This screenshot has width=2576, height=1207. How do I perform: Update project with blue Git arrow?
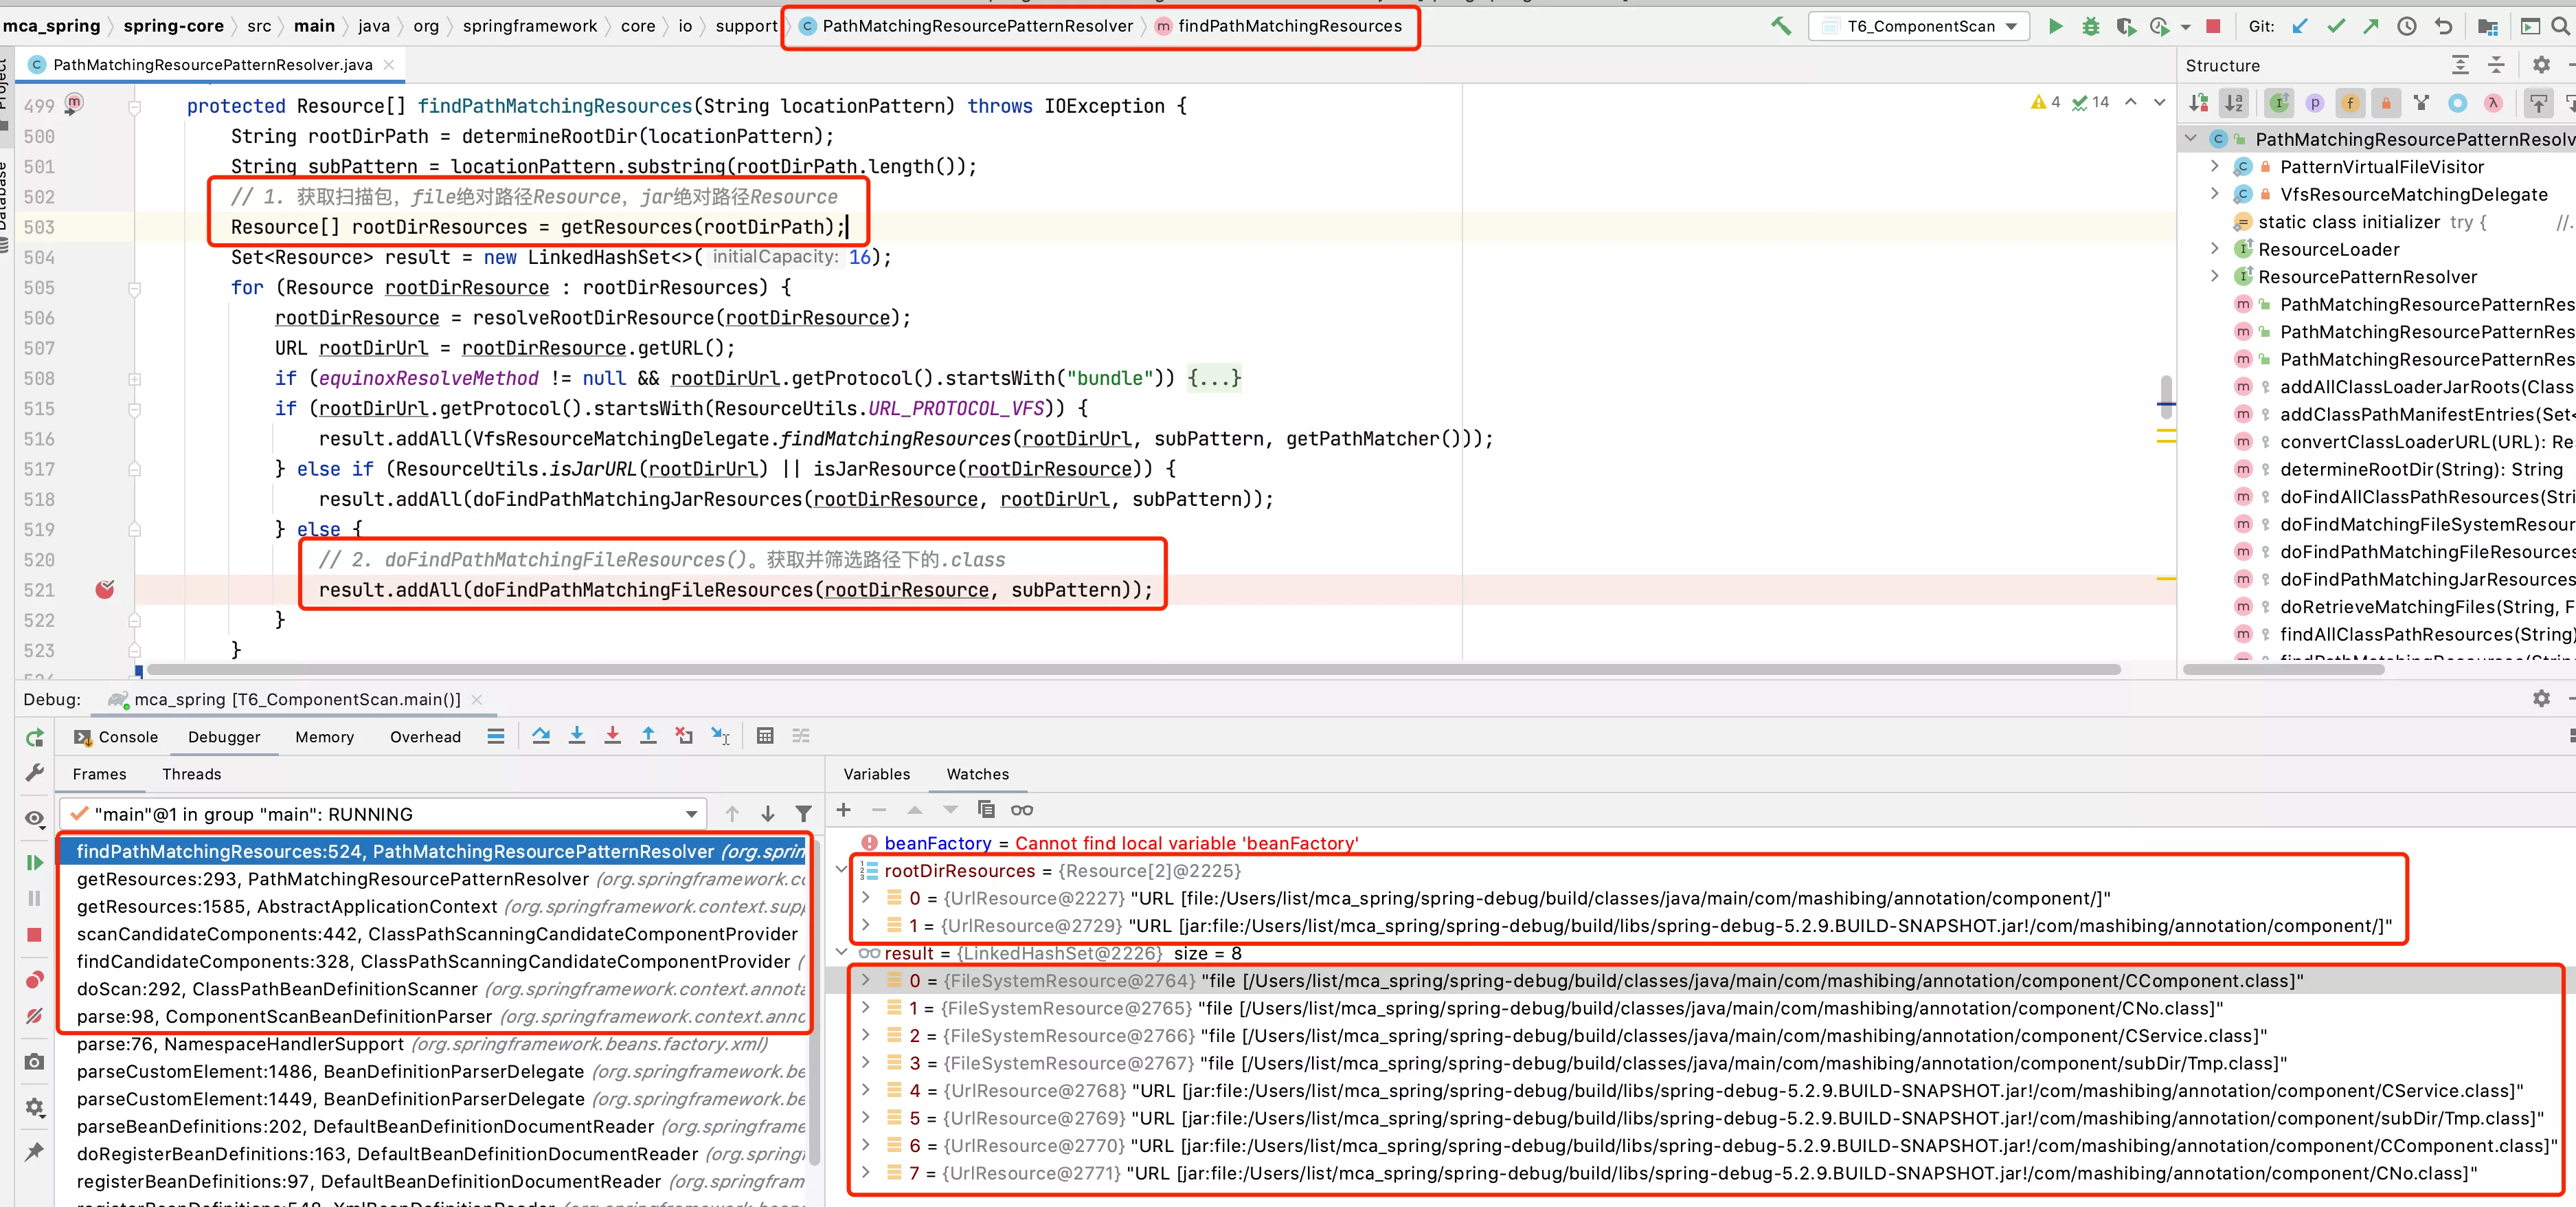2300,26
